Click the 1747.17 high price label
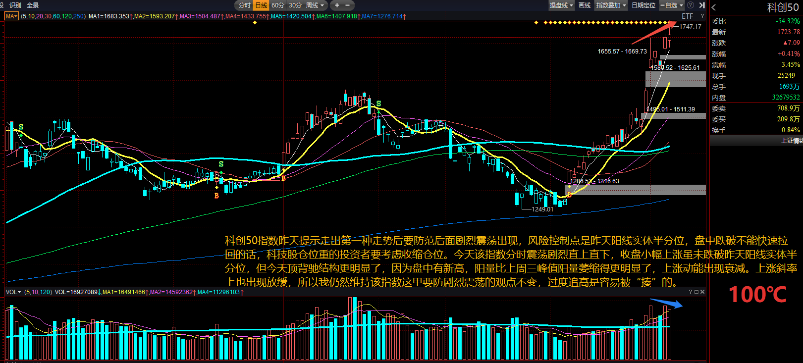Viewport: 803px width, 363px height. click(x=691, y=27)
